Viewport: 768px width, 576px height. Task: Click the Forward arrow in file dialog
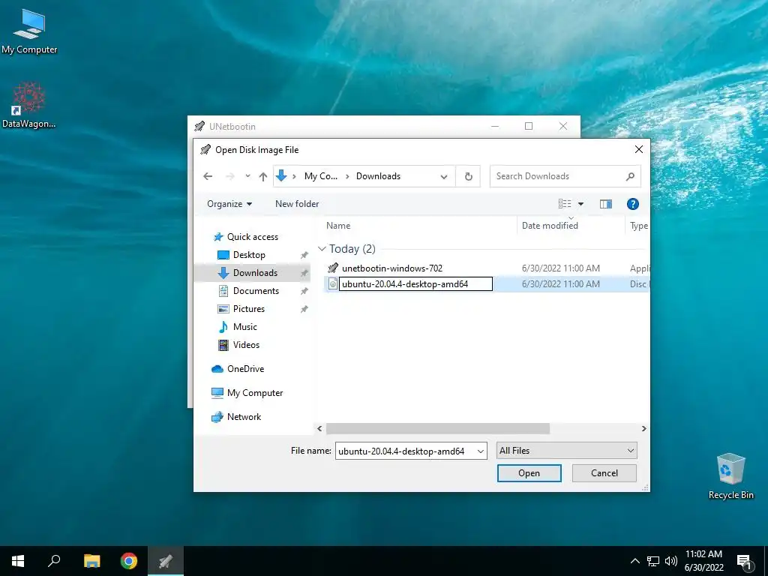229,176
